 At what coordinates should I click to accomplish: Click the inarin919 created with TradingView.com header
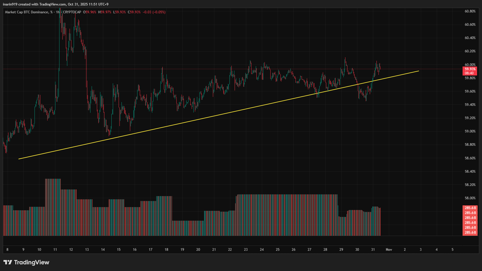[x=56, y=4]
